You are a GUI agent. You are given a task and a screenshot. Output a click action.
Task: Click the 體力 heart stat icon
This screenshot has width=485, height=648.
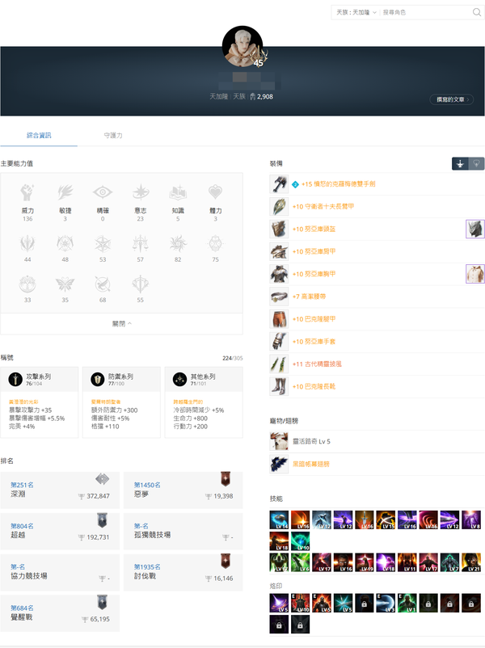tap(215, 192)
